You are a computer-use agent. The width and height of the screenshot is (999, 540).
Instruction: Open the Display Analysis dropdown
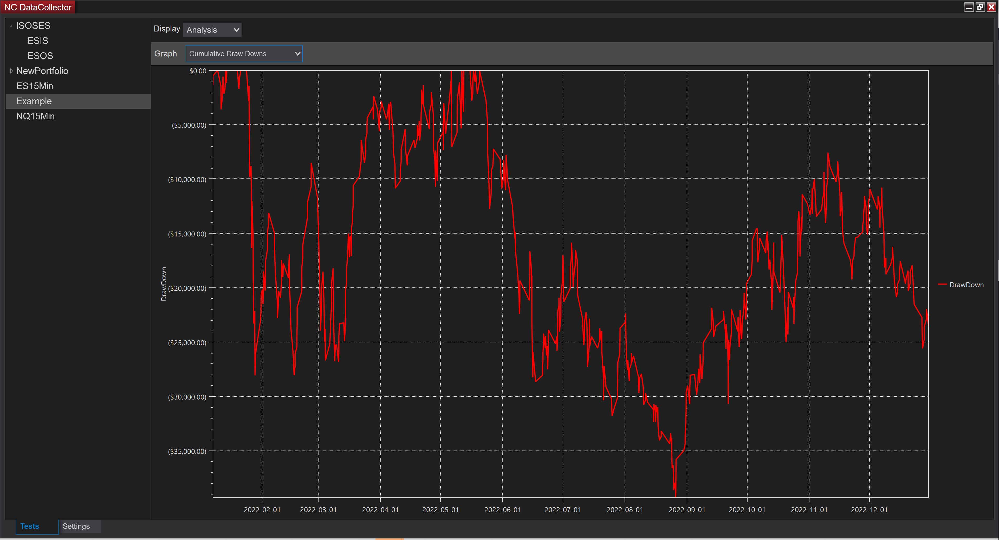click(212, 30)
